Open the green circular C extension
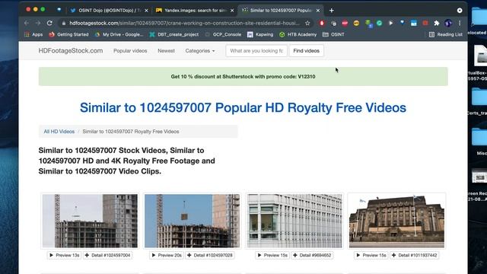Image resolution: width=487 pixels, height=274 pixels. [380, 23]
